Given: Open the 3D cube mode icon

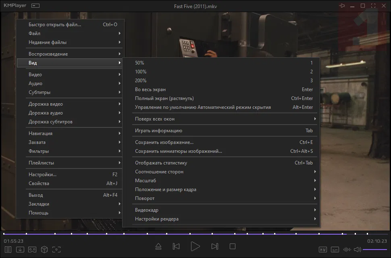Looking at the screenshot, I should tap(44, 249).
